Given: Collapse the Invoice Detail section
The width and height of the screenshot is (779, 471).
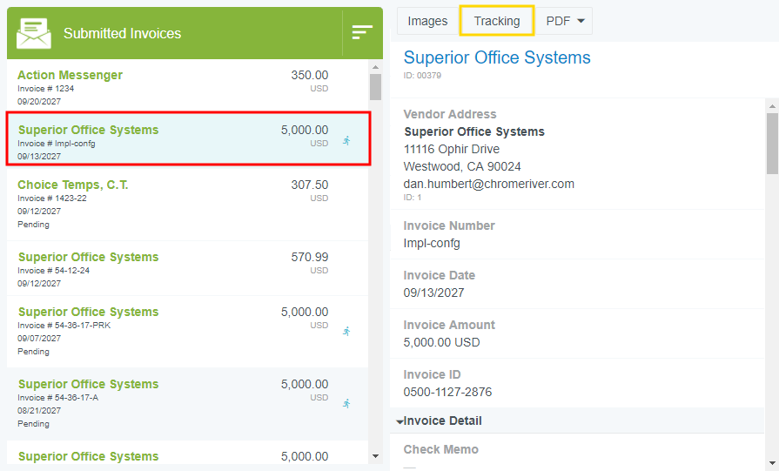Looking at the screenshot, I should click(x=400, y=421).
